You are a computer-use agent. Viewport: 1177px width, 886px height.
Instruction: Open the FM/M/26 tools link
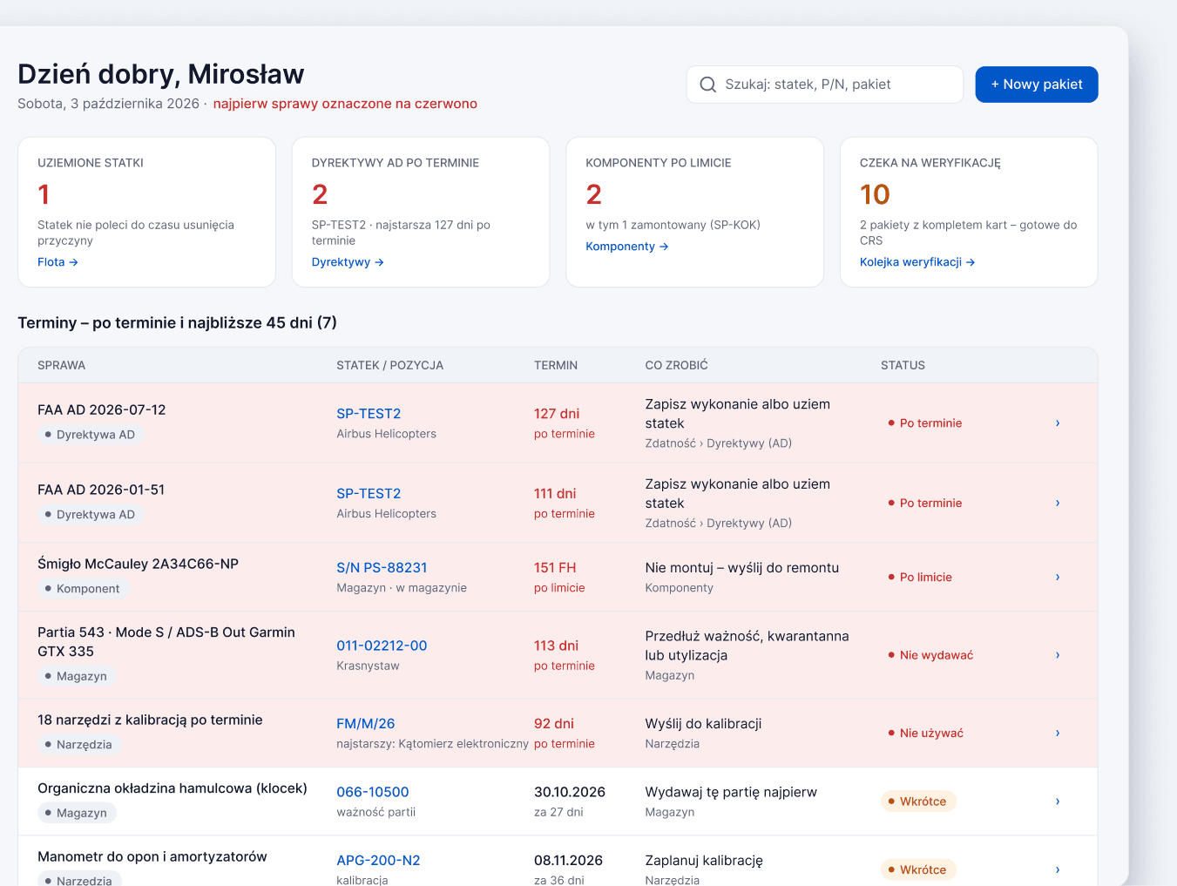click(366, 724)
